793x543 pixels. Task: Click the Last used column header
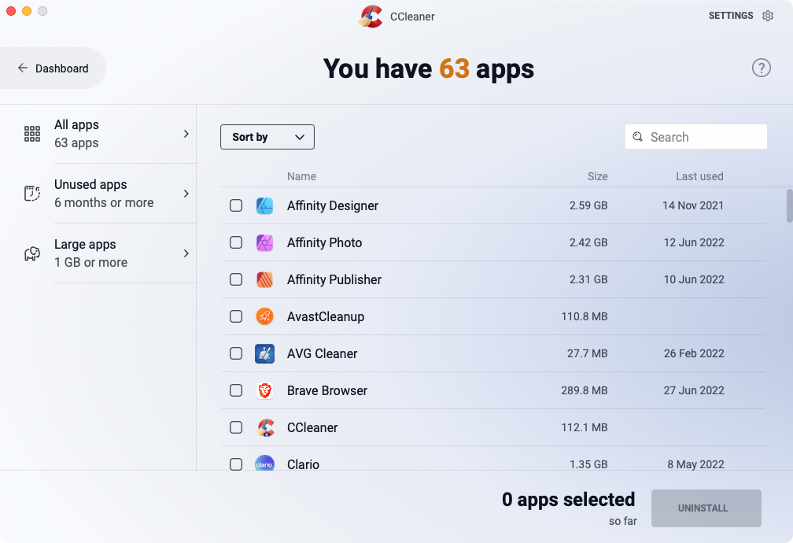(699, 176)
